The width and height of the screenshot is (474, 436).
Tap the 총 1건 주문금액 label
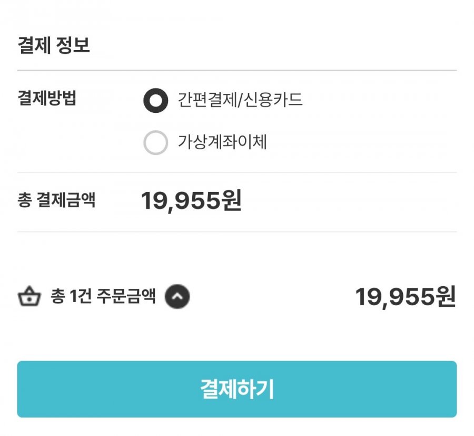(103, 296)
